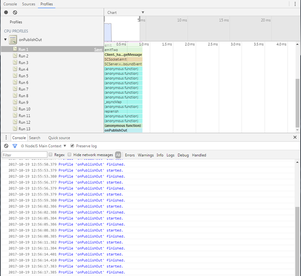Switch to the Sources tab

point(29,4)
